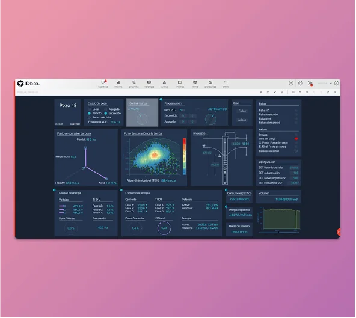Open the Sinópticos section with notification badge

pos(103,84)
